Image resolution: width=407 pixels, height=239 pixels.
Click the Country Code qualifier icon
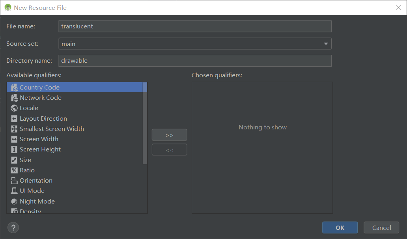[x=14, y=88]
